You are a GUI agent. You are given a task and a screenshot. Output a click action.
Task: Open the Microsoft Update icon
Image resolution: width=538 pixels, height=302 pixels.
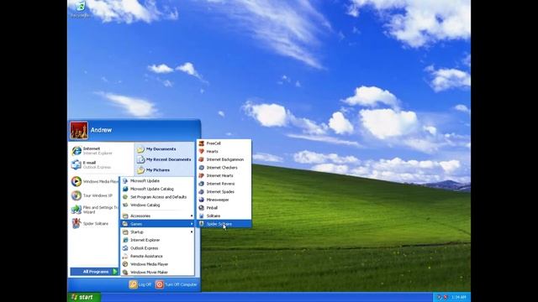coord(125,181)
